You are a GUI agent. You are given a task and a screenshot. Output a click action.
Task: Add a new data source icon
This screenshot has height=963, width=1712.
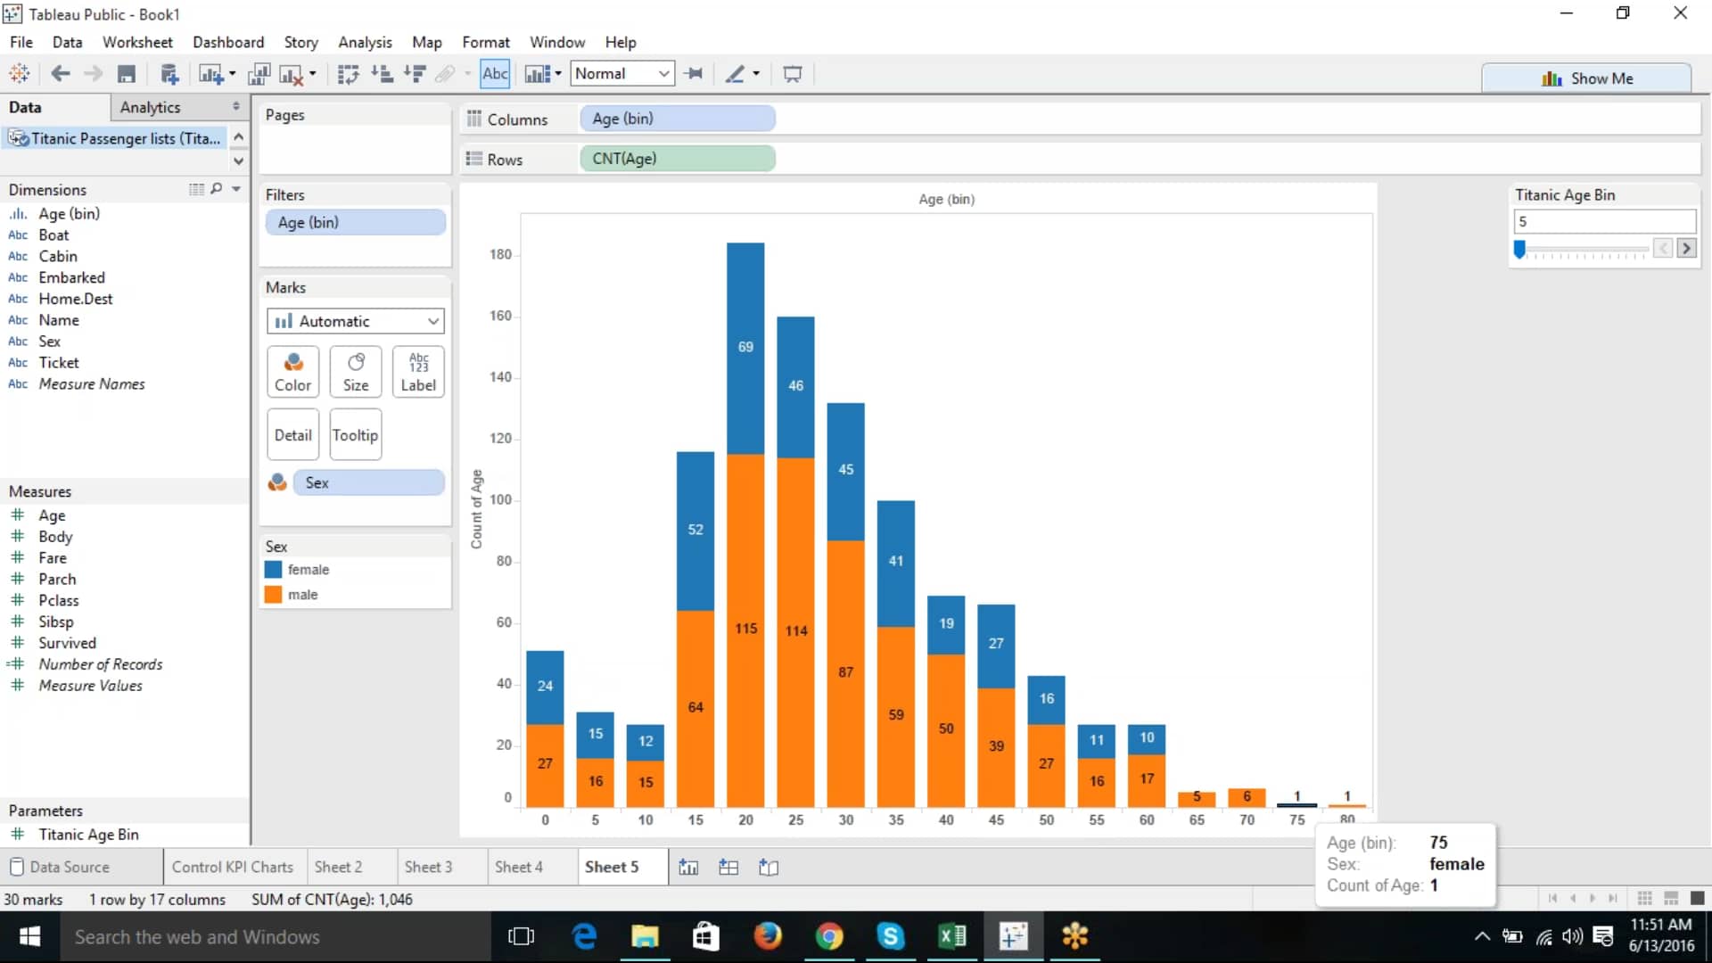click(x=169, y=74)
